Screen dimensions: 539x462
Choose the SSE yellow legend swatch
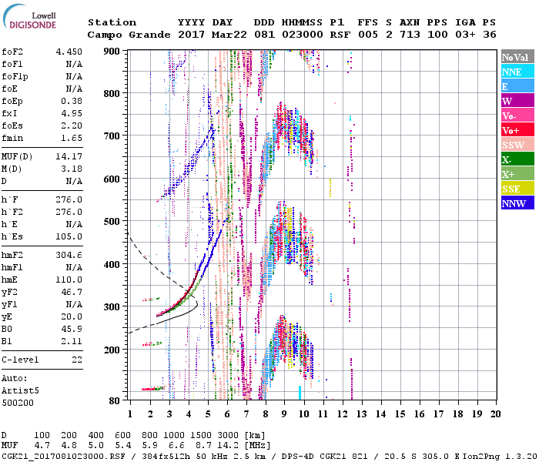coord(517,189)
